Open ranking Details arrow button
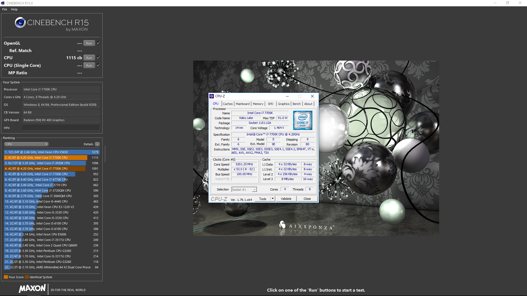This screenshot has height=296, width=527. (x=97, y=144)
